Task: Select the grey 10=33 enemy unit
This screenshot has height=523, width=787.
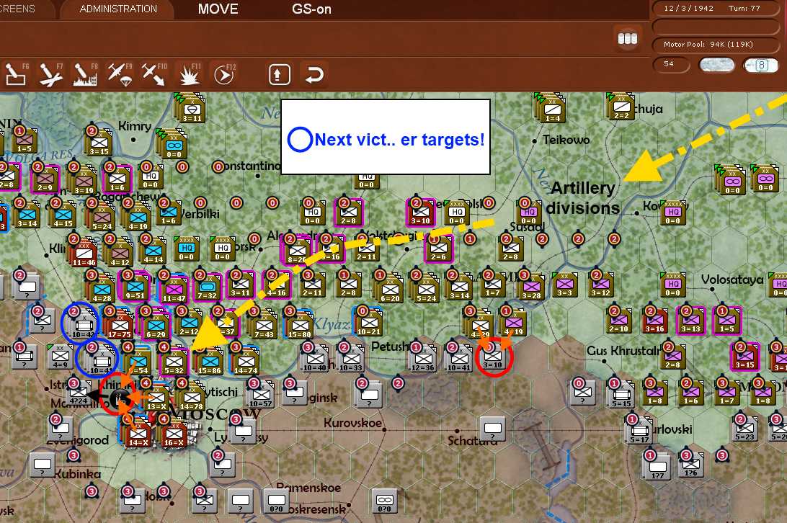Action: point(351,358)
